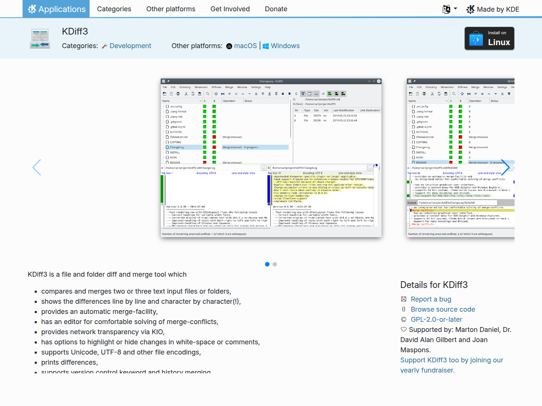Click the bullet 'provides network transparency via KIO,'
This screenshot has height=406, width=542.
103,332
